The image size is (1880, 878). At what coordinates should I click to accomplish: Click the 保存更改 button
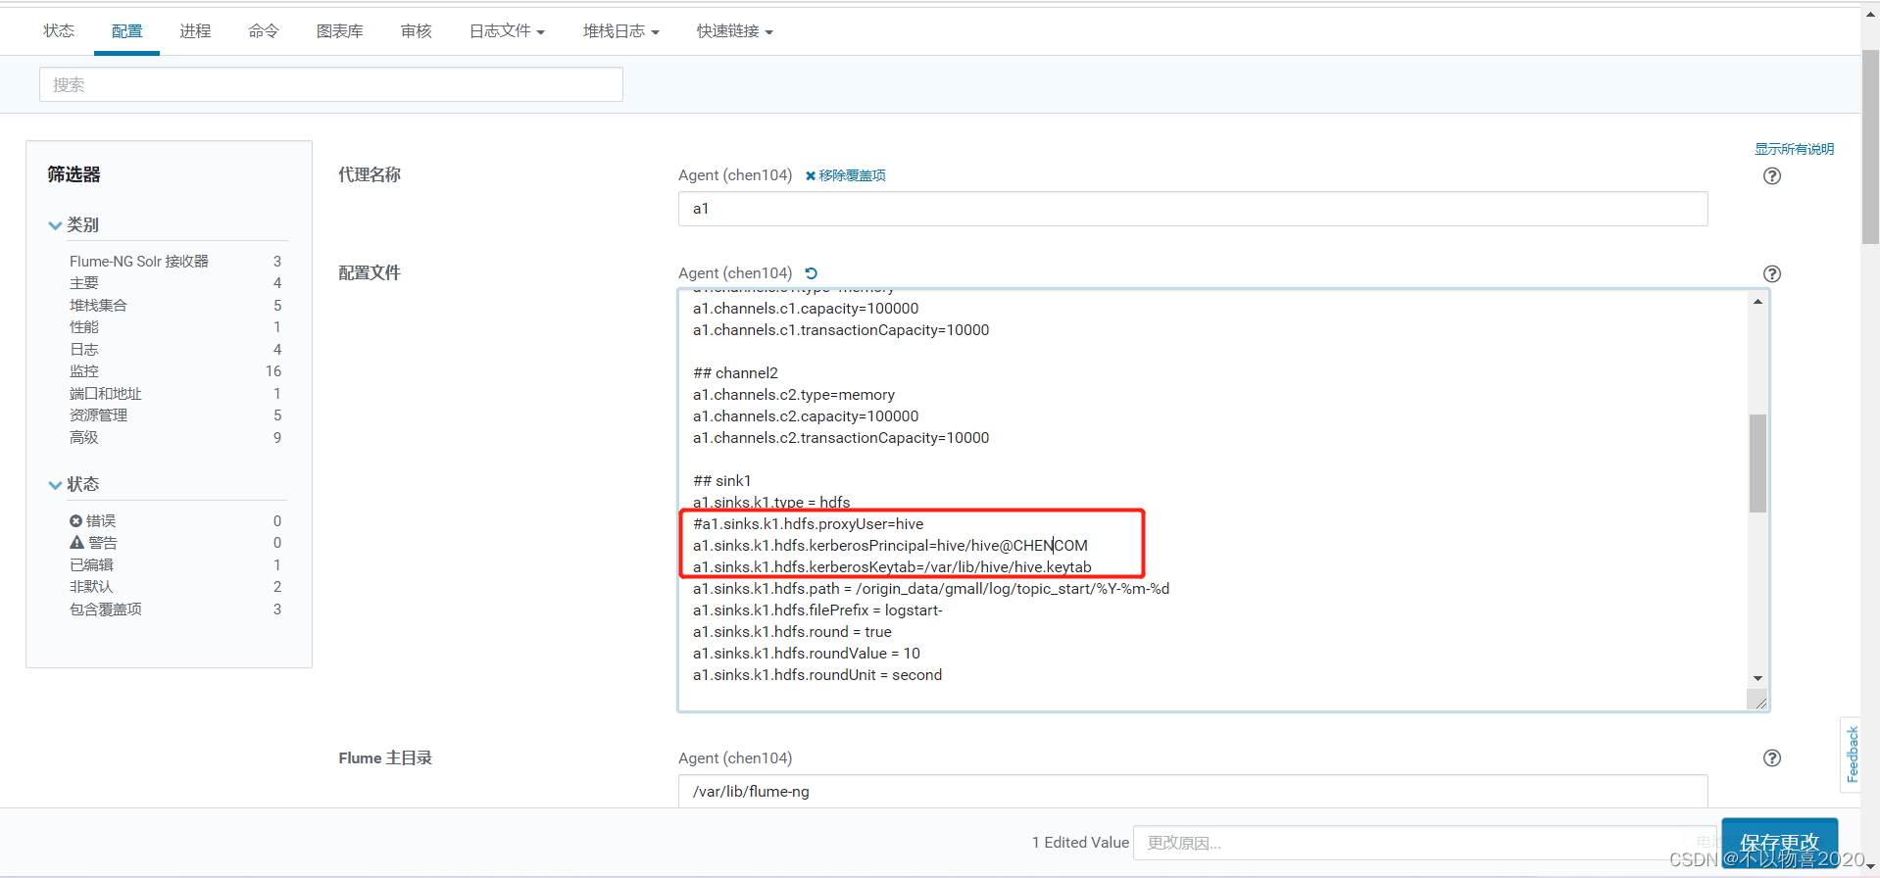click(1779, 843)
